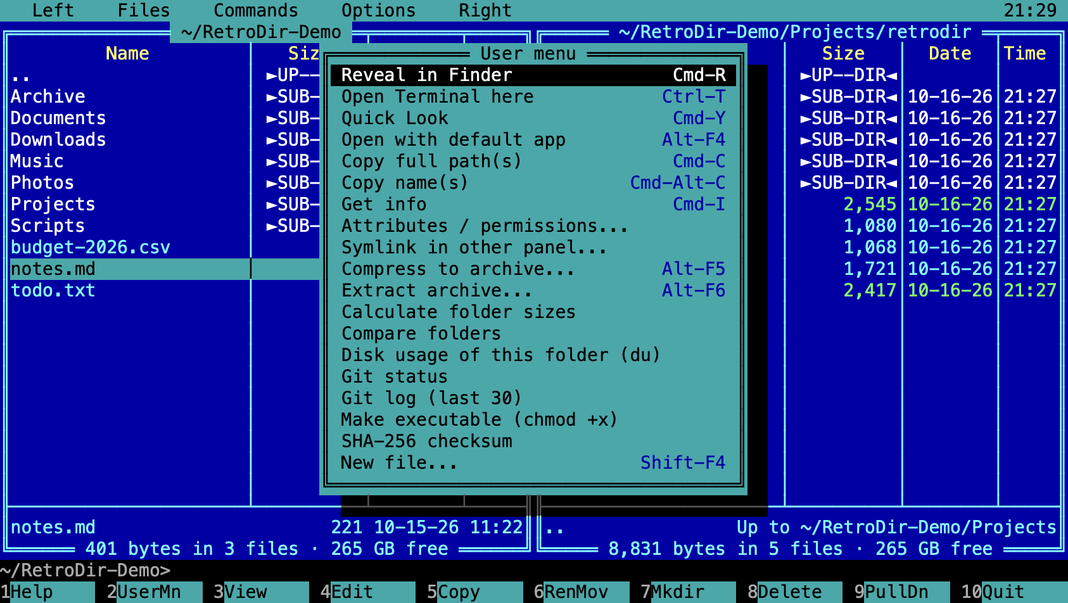Click the 3View function key button
Image resolution: width=1068 pixels, height=603 pixels.
(261, 592)
